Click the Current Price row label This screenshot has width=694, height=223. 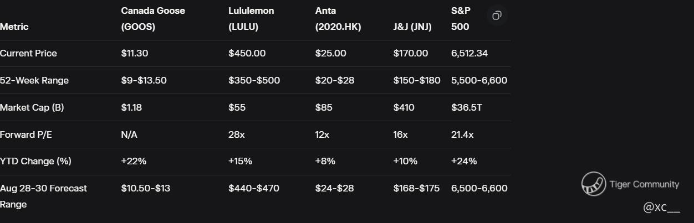[x=28, y=53]
